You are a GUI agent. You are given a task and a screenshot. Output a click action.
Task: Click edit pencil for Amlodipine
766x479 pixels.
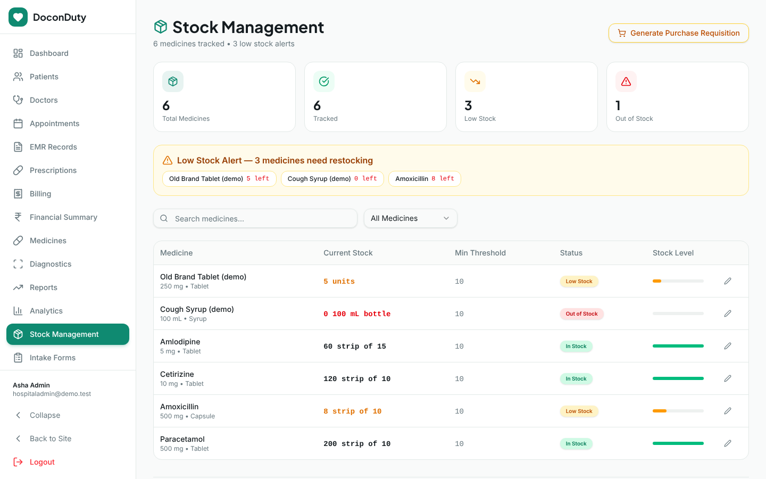coord(728,346)
